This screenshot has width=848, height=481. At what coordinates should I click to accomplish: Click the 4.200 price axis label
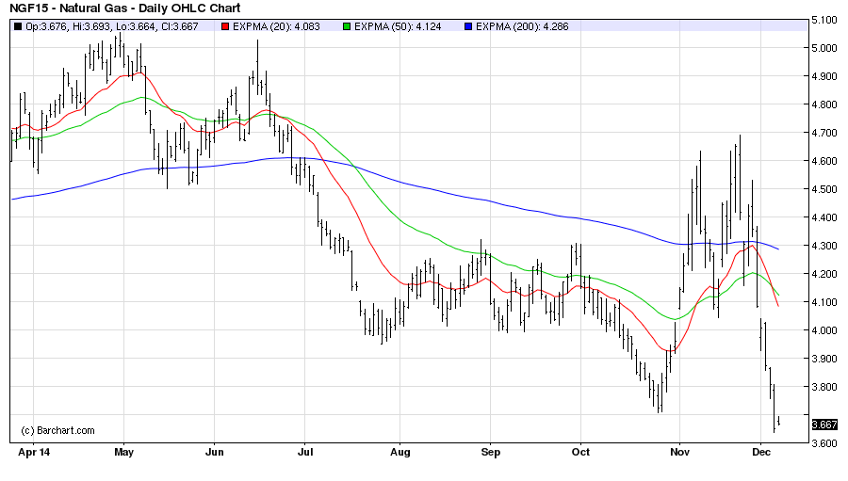(824, 274)
